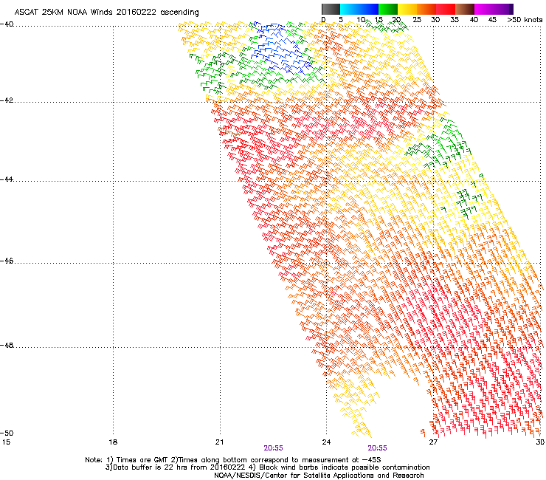This screenshot has height=480, width=546.
Task: Click the green 15-20 knots legend segment
Action: point(388,9)
